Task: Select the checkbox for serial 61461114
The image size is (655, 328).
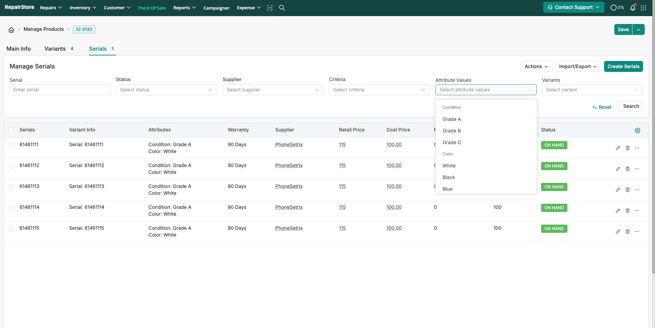Action: [11, 208]
